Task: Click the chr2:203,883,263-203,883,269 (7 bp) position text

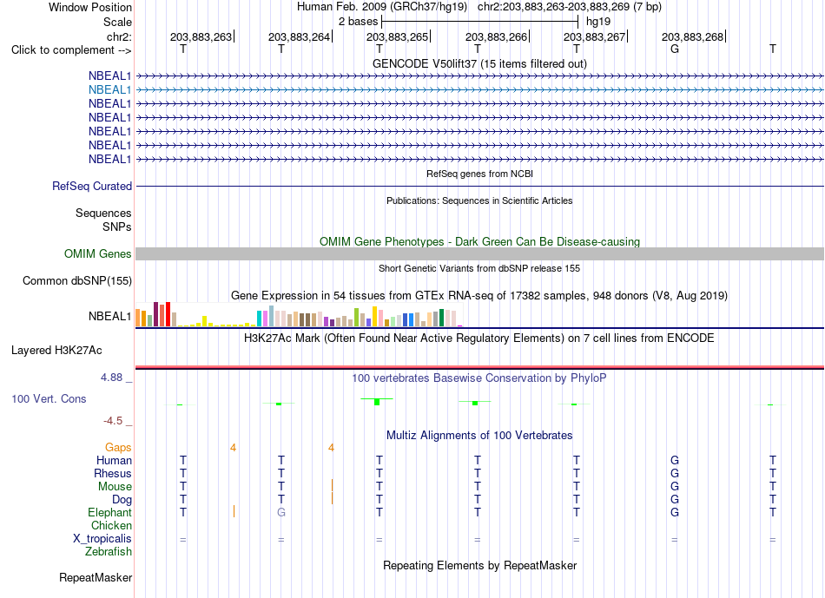Action: pos(570,7)
